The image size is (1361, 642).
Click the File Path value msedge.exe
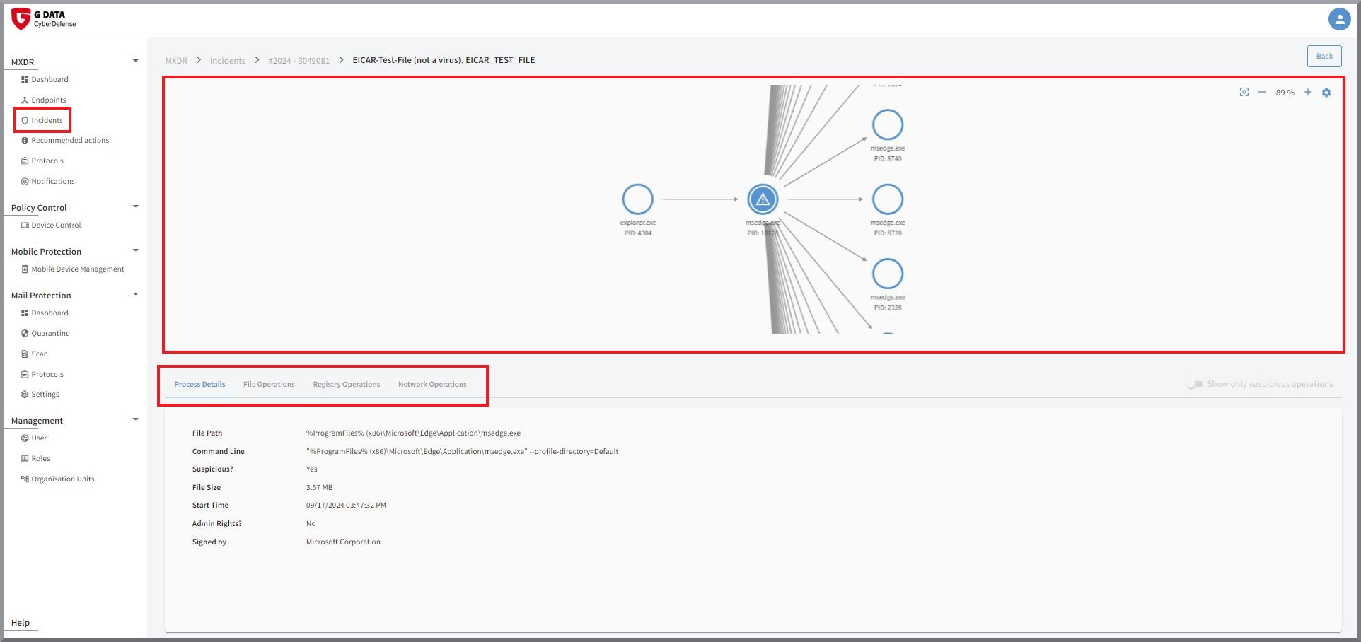413,433
